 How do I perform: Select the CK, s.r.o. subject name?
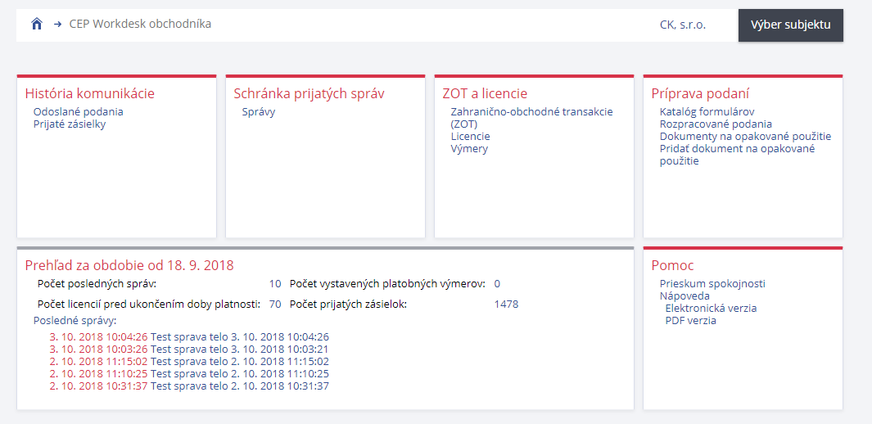point(683,25)
